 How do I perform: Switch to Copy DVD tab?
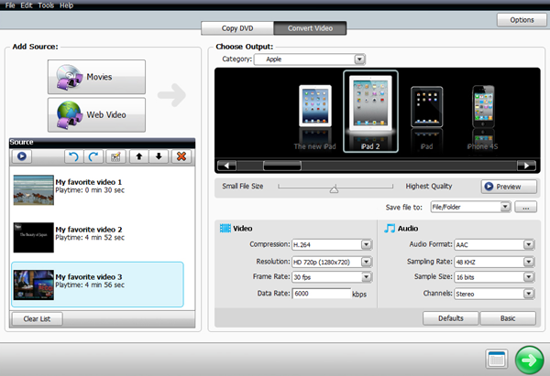point(237,28)
